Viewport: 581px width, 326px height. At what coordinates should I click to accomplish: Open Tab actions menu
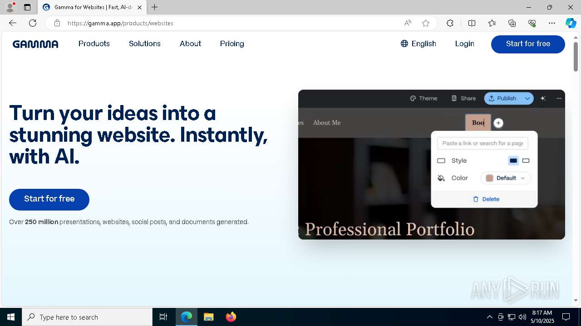(27, 7)
